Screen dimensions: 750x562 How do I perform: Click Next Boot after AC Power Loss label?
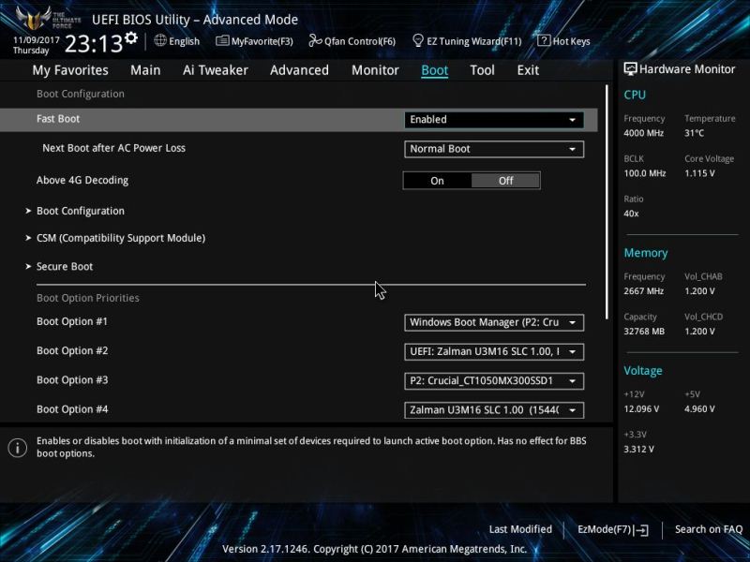point(113,148)
